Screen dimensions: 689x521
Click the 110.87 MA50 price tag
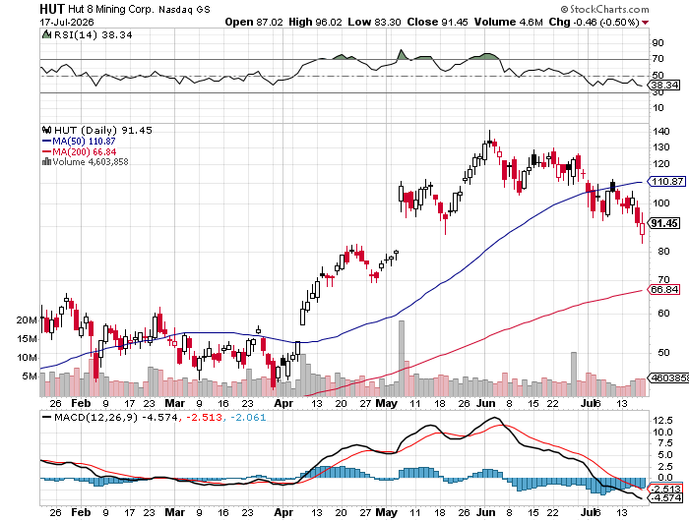(667, 181)
